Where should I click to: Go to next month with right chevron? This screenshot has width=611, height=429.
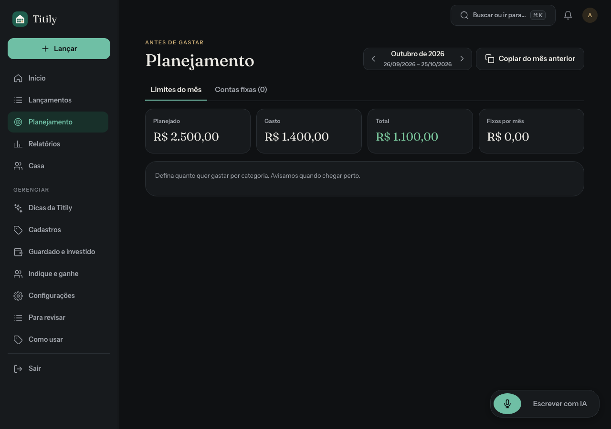462,59
